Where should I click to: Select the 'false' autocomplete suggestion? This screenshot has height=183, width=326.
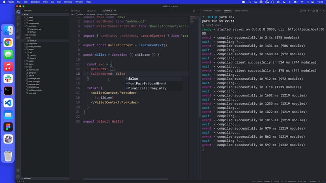(x=133, y=79)
